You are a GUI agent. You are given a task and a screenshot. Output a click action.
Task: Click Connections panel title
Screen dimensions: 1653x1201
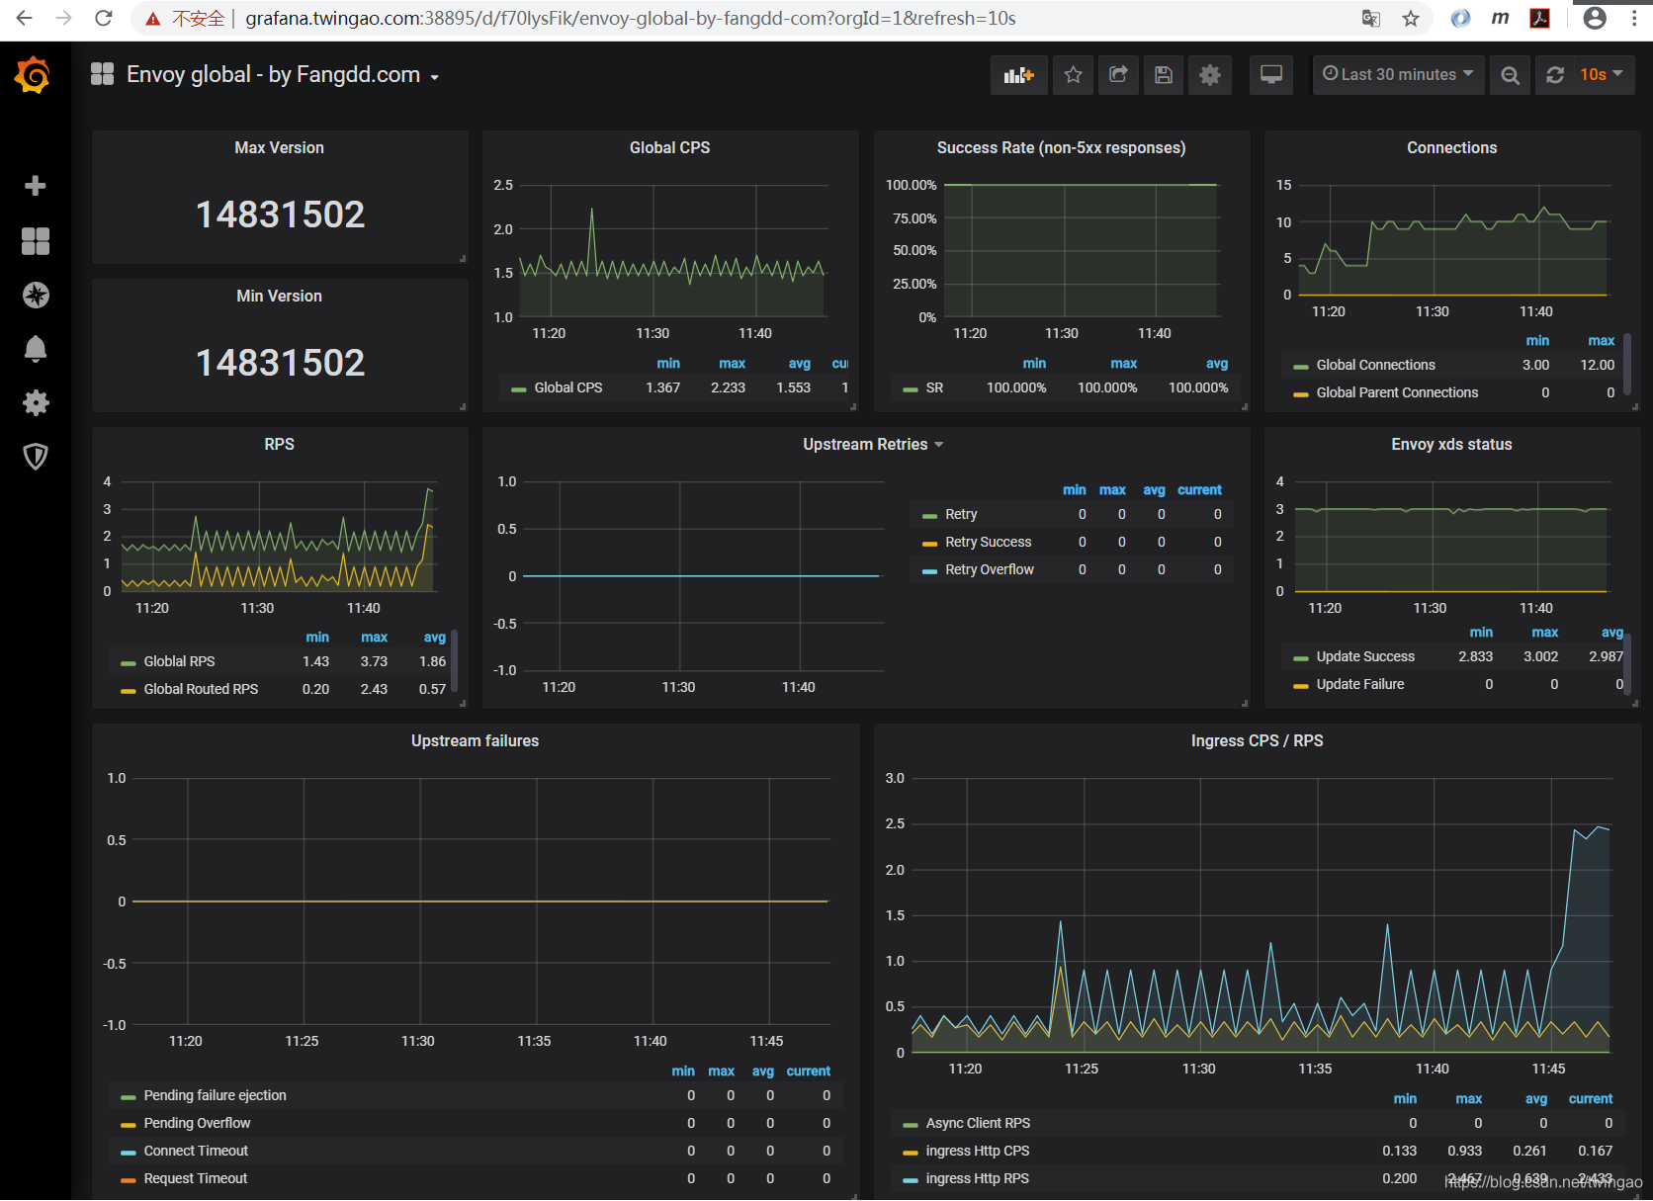point(1451,147)
